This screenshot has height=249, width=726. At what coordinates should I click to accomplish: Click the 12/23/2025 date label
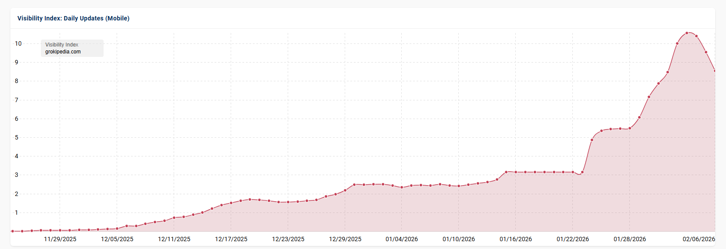click(x=288, y=239)
